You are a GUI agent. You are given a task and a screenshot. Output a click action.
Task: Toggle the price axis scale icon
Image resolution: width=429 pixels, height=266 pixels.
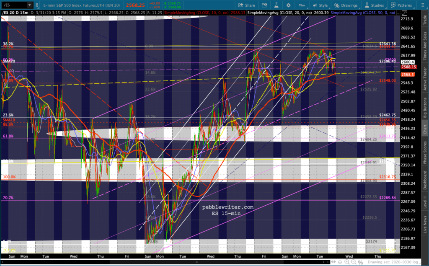click(x=404, y=13)
